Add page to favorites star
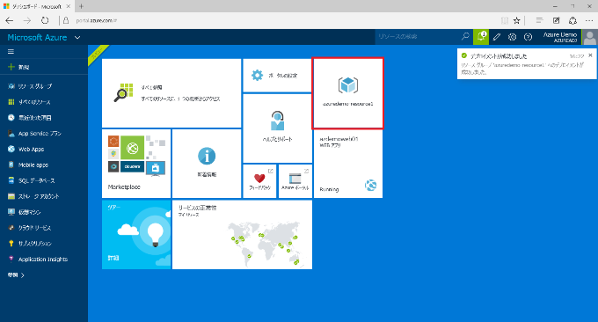Image resolution: width=598 pixels, height=322 pixels. pyautogui.click(x=517, y=20)
